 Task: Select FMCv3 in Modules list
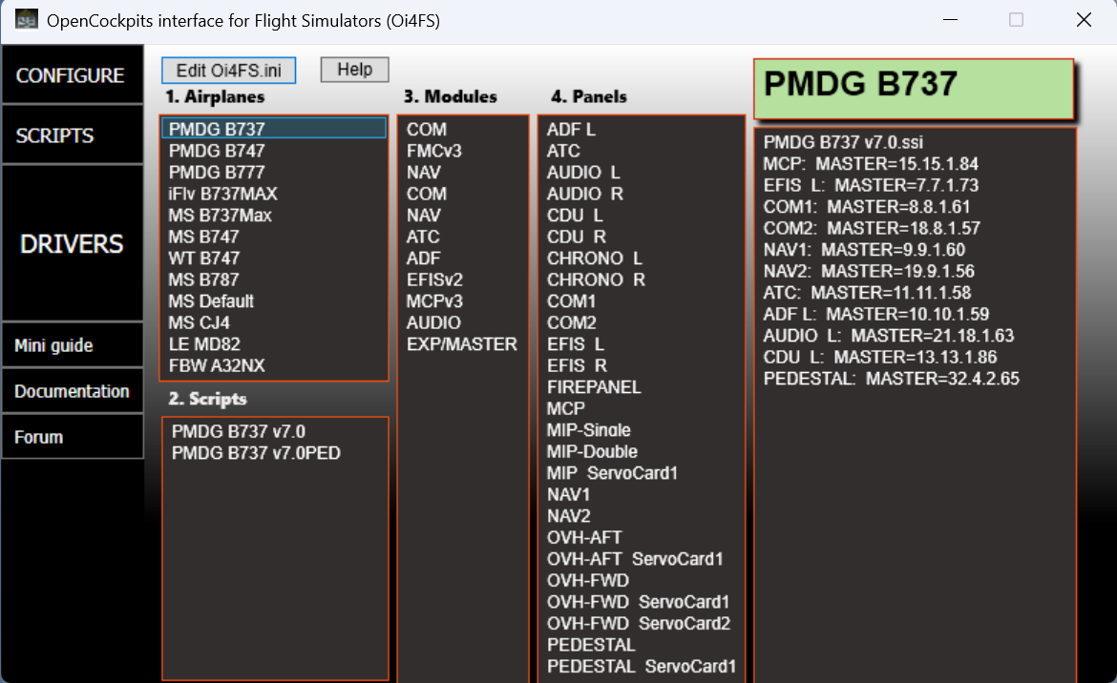[x=433, y=151]
